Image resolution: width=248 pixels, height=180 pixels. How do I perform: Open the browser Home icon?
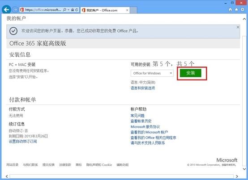click(230, 10)
